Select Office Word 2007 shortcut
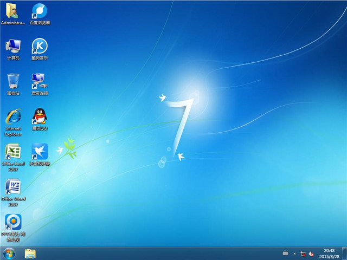 (13, 193)
